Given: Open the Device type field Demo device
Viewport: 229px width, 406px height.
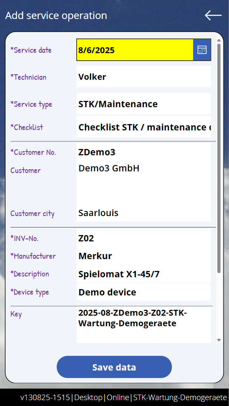Looking at the screenshot, I should (x=144, y=292).
